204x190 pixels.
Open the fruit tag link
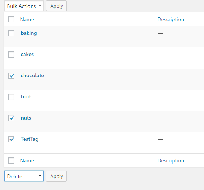(26, 97)
